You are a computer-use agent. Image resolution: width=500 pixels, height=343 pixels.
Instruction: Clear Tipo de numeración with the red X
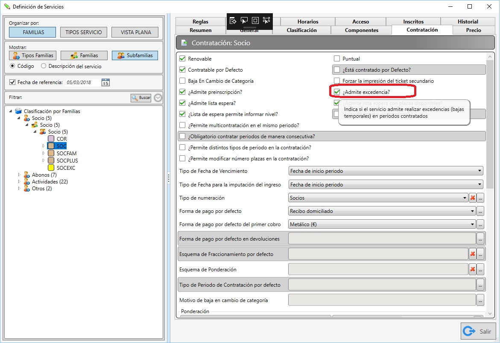(x=473, y=198)
